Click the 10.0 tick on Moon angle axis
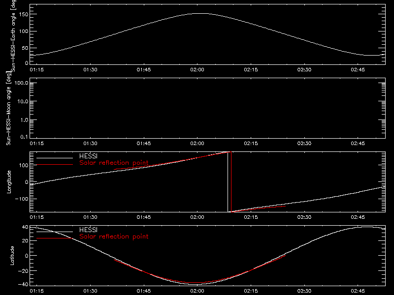Viewport: 394px width, 295px height. [23, 101]
